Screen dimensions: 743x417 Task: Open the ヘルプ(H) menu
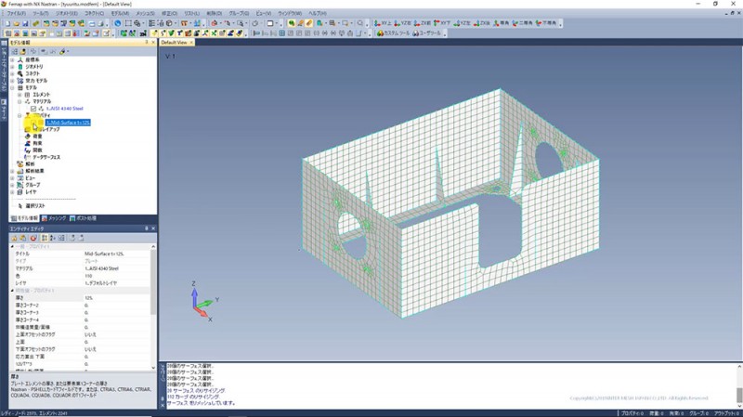318,13
